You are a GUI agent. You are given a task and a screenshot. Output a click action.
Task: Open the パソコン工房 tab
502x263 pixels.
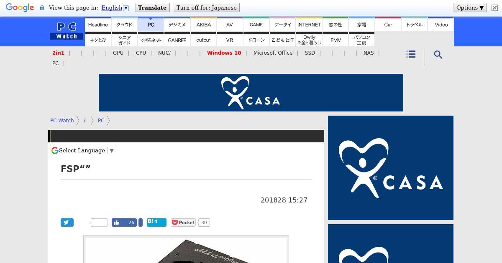361,40
